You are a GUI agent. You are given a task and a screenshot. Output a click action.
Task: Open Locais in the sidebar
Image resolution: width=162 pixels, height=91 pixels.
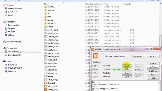click(x=11, y=15)
